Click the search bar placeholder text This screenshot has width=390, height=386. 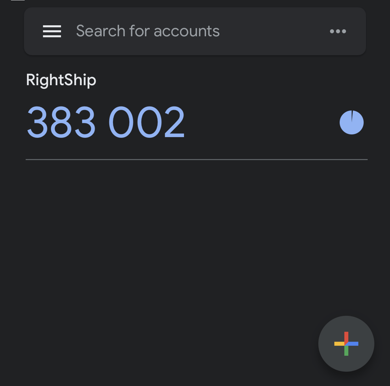tap(148, 31)
